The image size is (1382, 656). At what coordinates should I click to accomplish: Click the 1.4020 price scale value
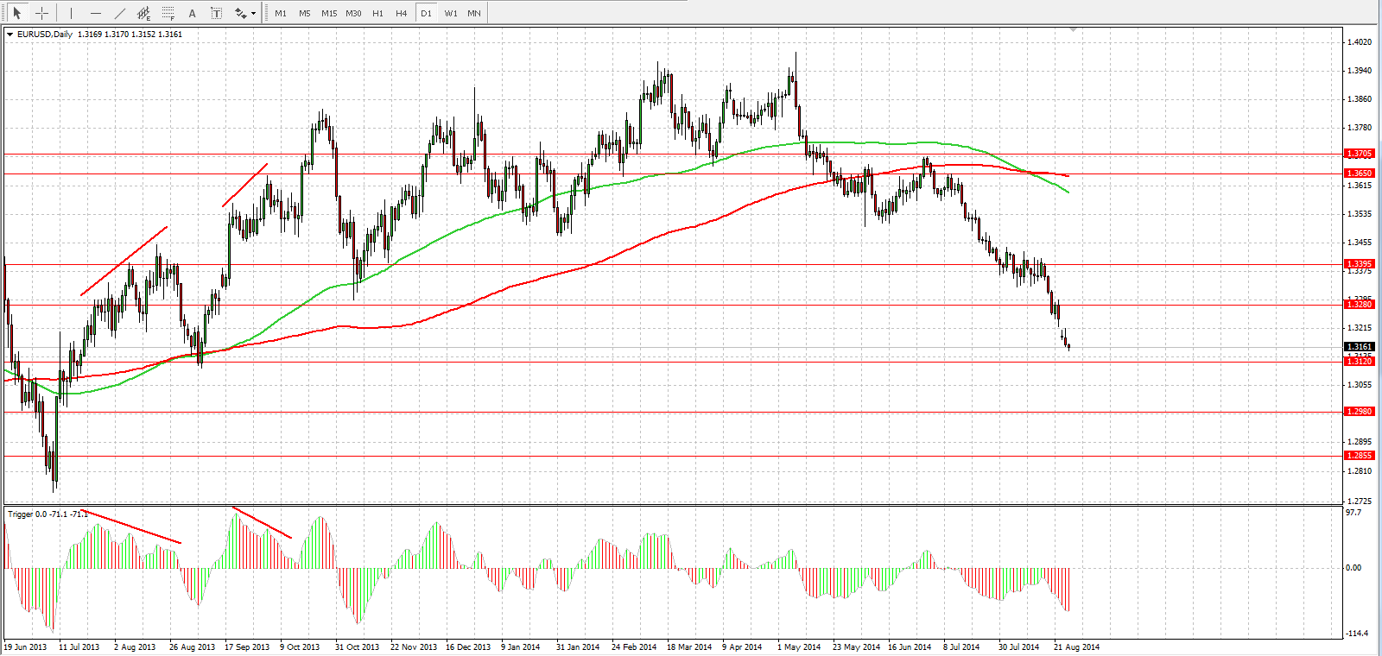tap(1360, 42)
